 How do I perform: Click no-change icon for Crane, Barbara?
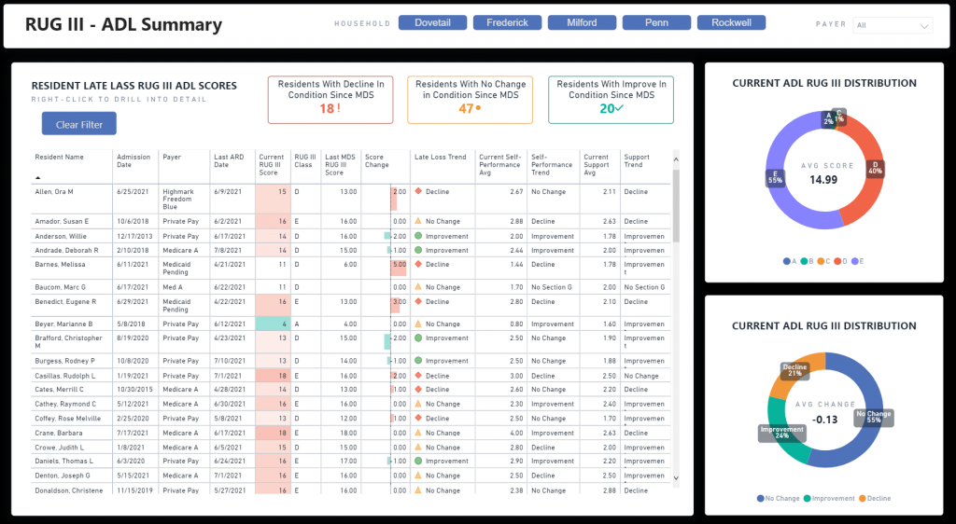418,433
